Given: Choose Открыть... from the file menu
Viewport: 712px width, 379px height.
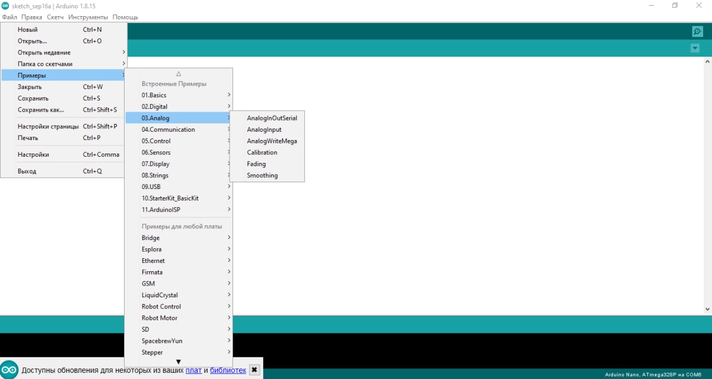Looking at the screenshot, I should (64, 41).
